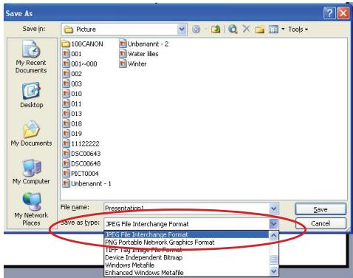Go up one folder level icon
This screenshot has height=278, width=353.
tap(216, 30)
